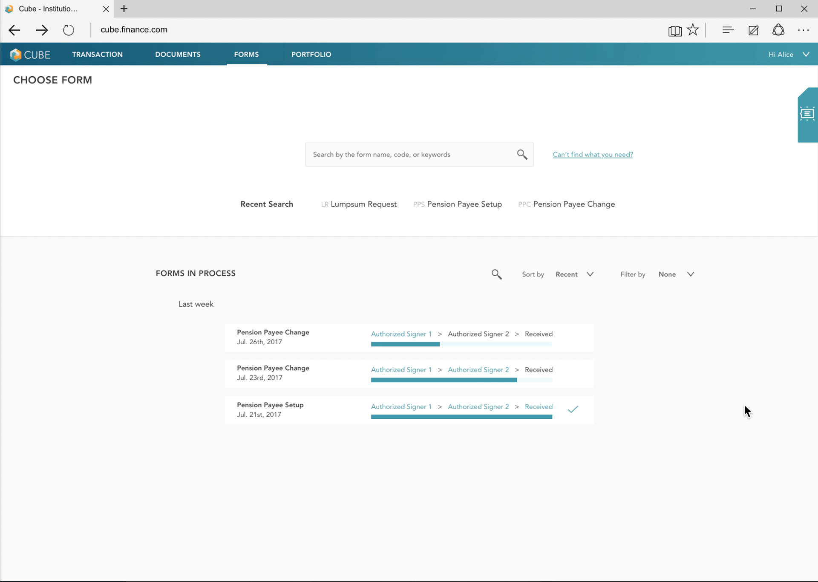818x582 pixels.
Task: Select the FORMS menu tab
Action: pos(246,55)
